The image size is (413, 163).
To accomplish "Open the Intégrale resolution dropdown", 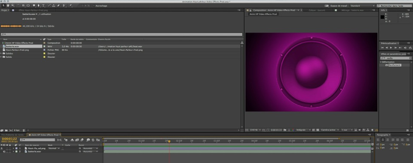I will coord(303,130).
